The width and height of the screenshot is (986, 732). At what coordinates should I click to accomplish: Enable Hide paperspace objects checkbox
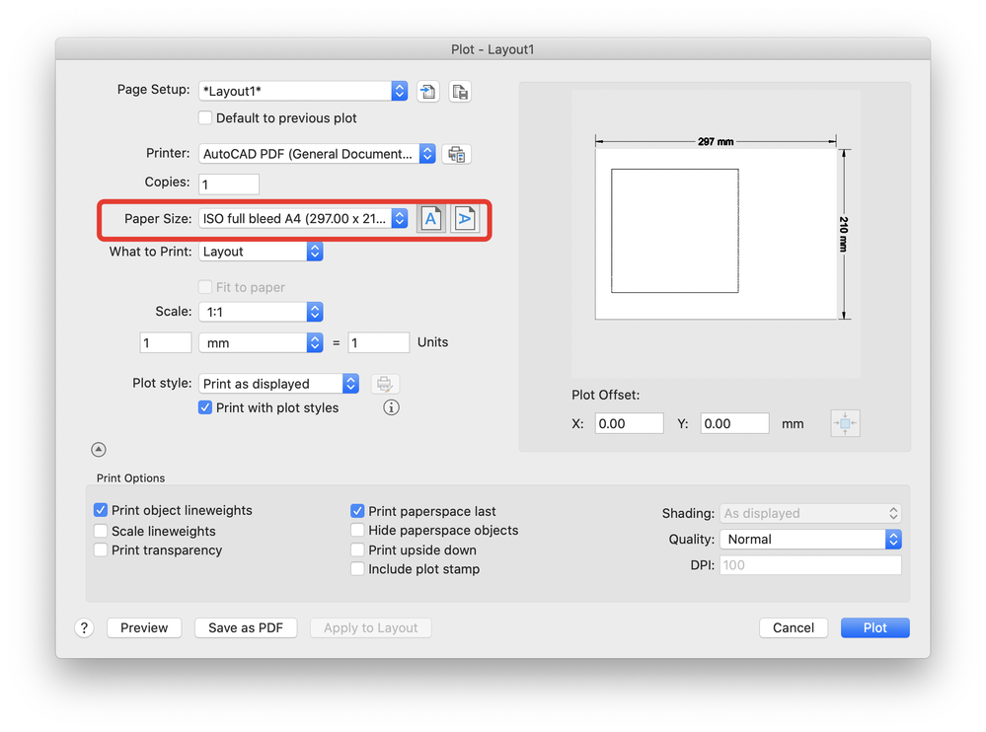coord(358,531)
